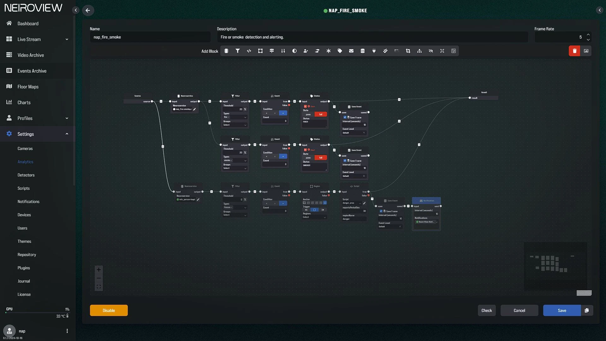The width and height of the screenshot is (606, 341).
Task: Click the image icon next to the trash button
Action: (586, 51)
